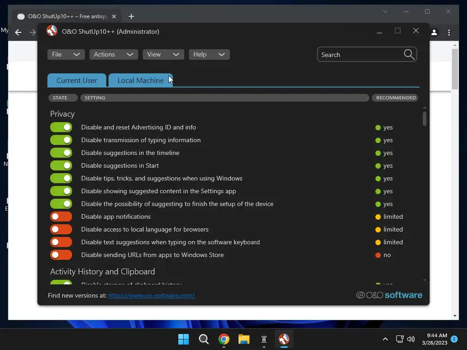Open the Help dropdown menu

click(209, 55)
